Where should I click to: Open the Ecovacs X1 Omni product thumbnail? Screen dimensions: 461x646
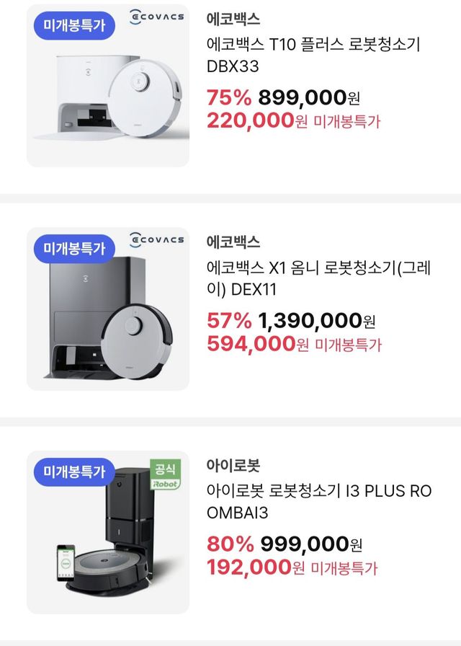click(x=108, y=317)
